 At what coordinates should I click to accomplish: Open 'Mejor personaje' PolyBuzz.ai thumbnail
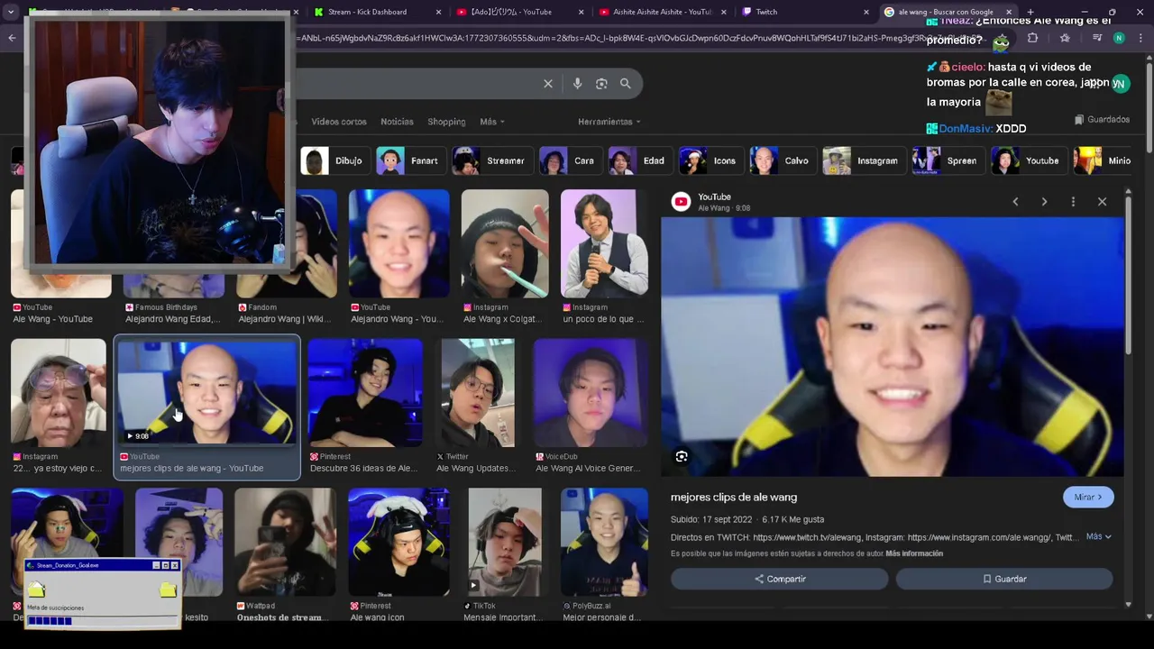[604, 542]
